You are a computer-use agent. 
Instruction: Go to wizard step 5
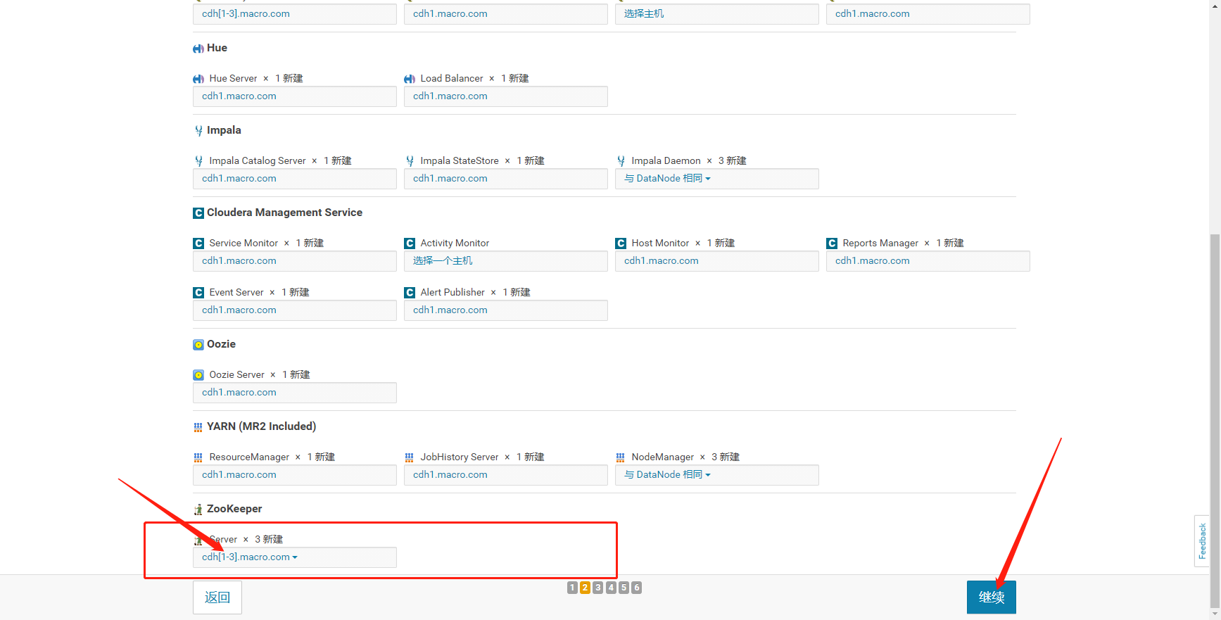624,588
